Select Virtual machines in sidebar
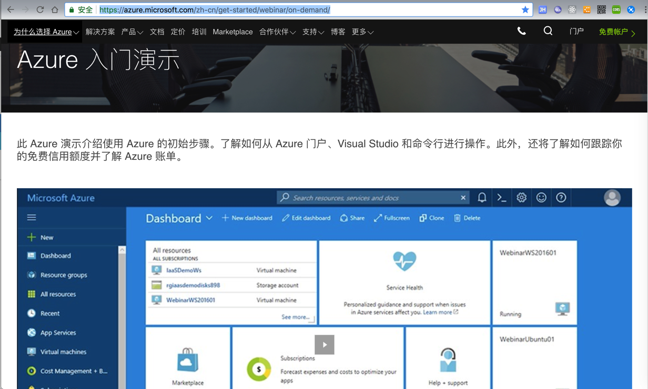Image resolution: width=648 pixels, height=389 pixels. 56,352
